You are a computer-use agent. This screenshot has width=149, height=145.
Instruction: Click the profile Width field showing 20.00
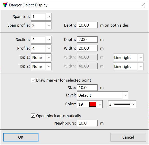tap(87, 48)
